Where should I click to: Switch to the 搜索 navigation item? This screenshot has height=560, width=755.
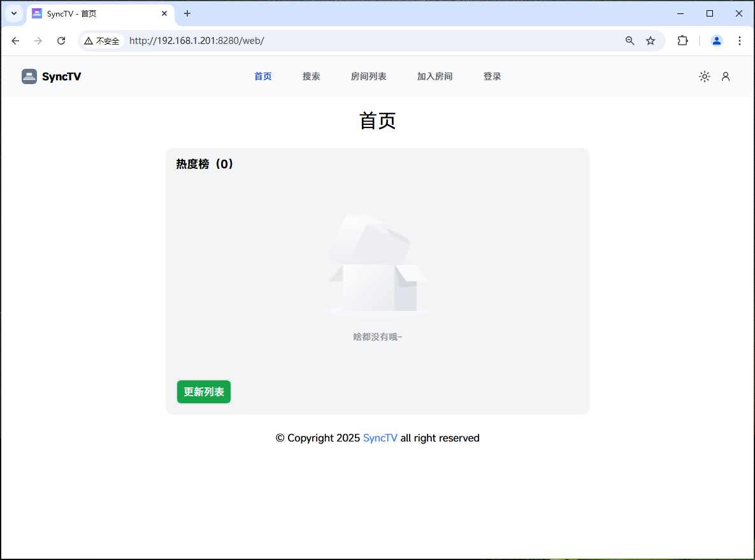312,76
